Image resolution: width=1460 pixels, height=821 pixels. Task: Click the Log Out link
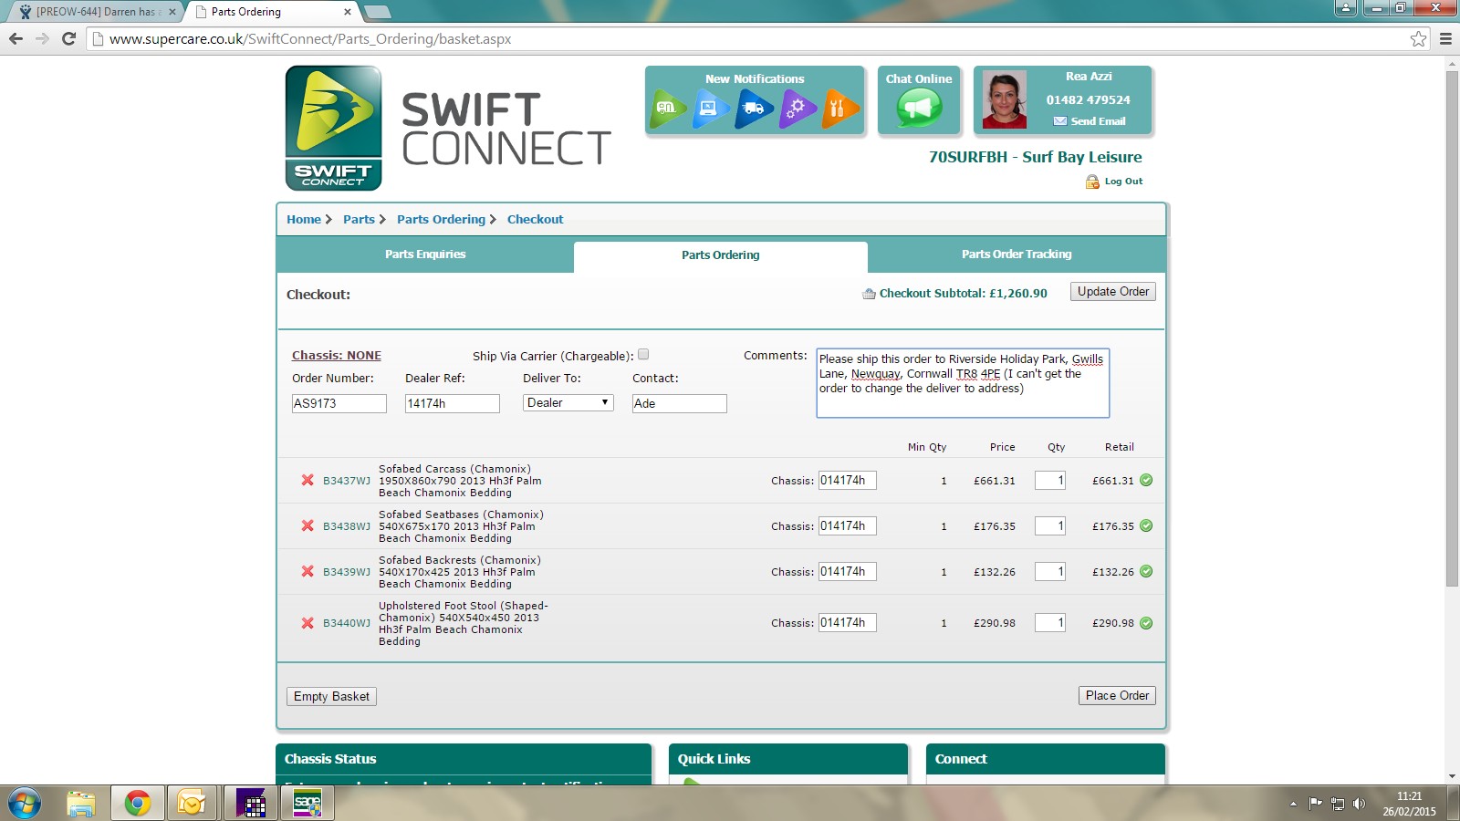coord(1122,182)
